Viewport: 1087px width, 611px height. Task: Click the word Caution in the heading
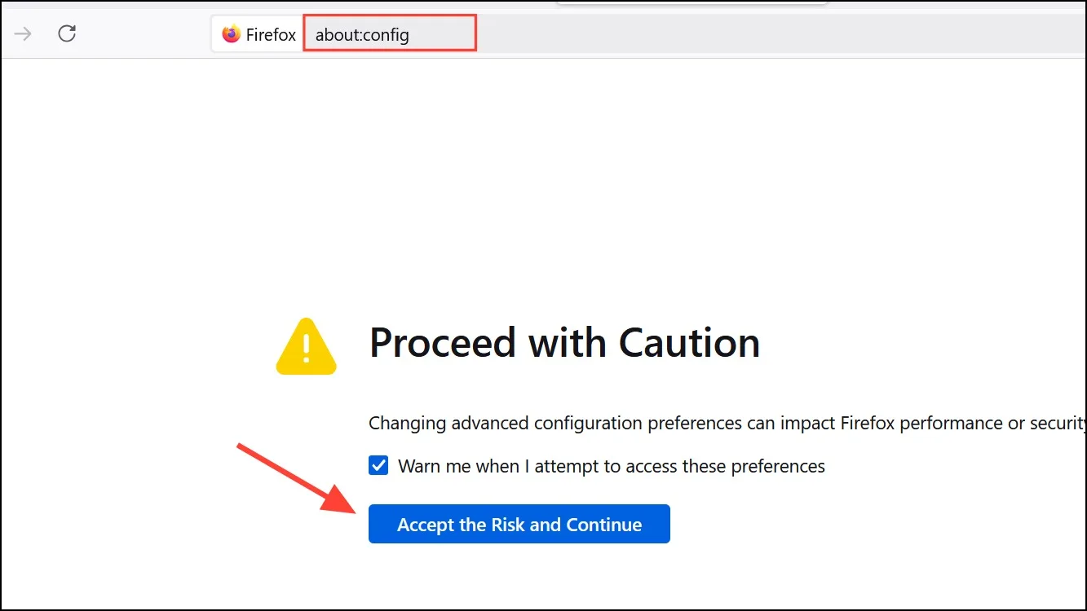coord(689,343)
